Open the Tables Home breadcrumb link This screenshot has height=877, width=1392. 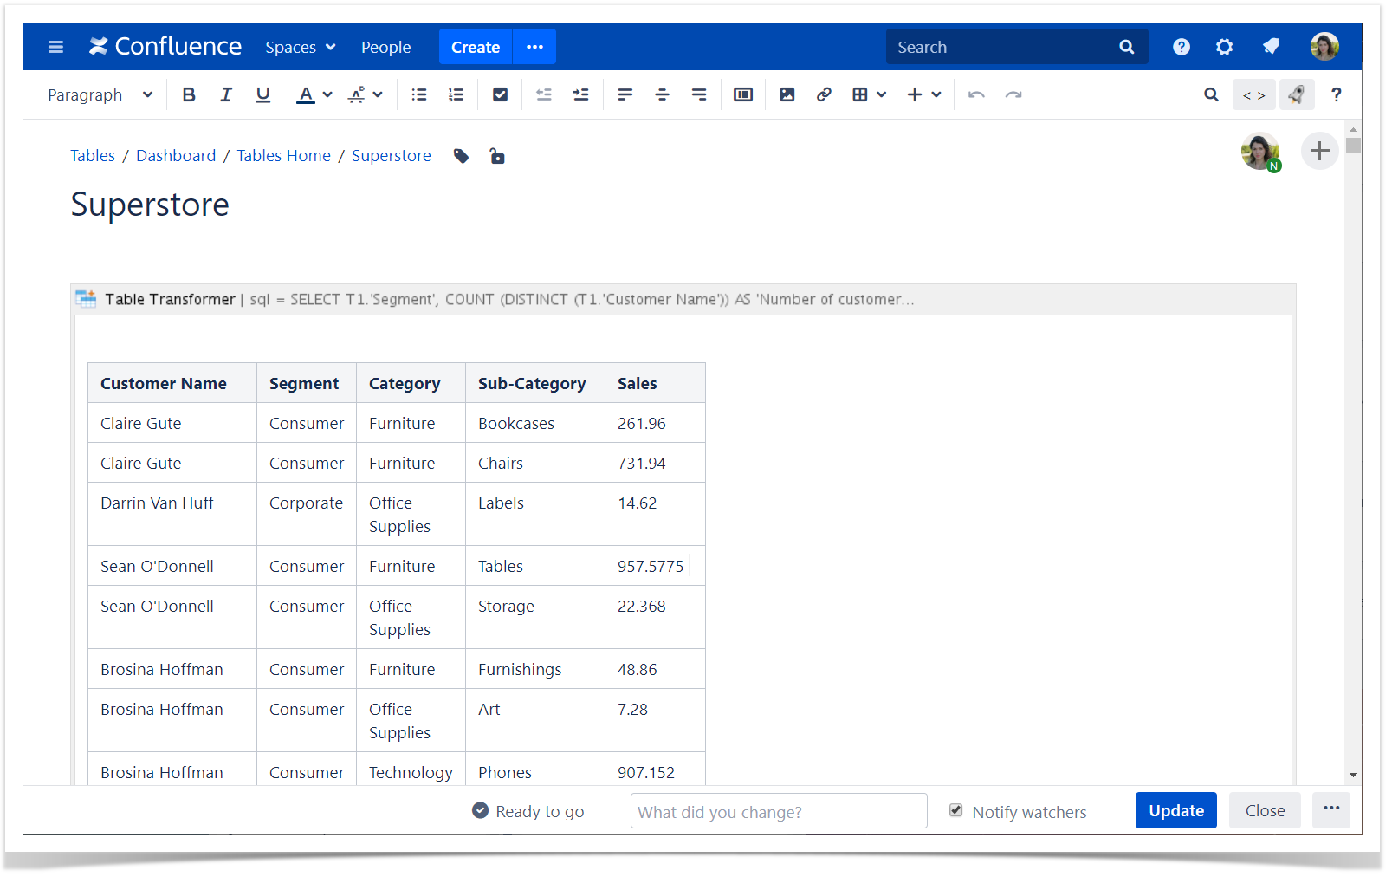click(283, 155)
